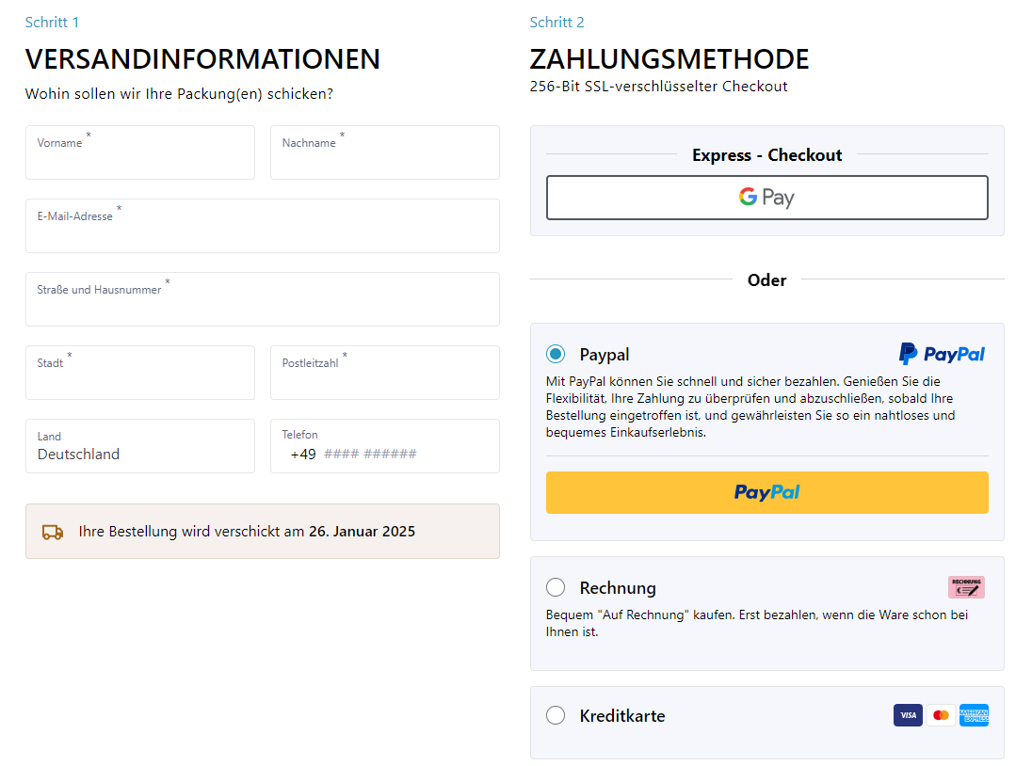Click the American Express icon

[x=974, y=715]
